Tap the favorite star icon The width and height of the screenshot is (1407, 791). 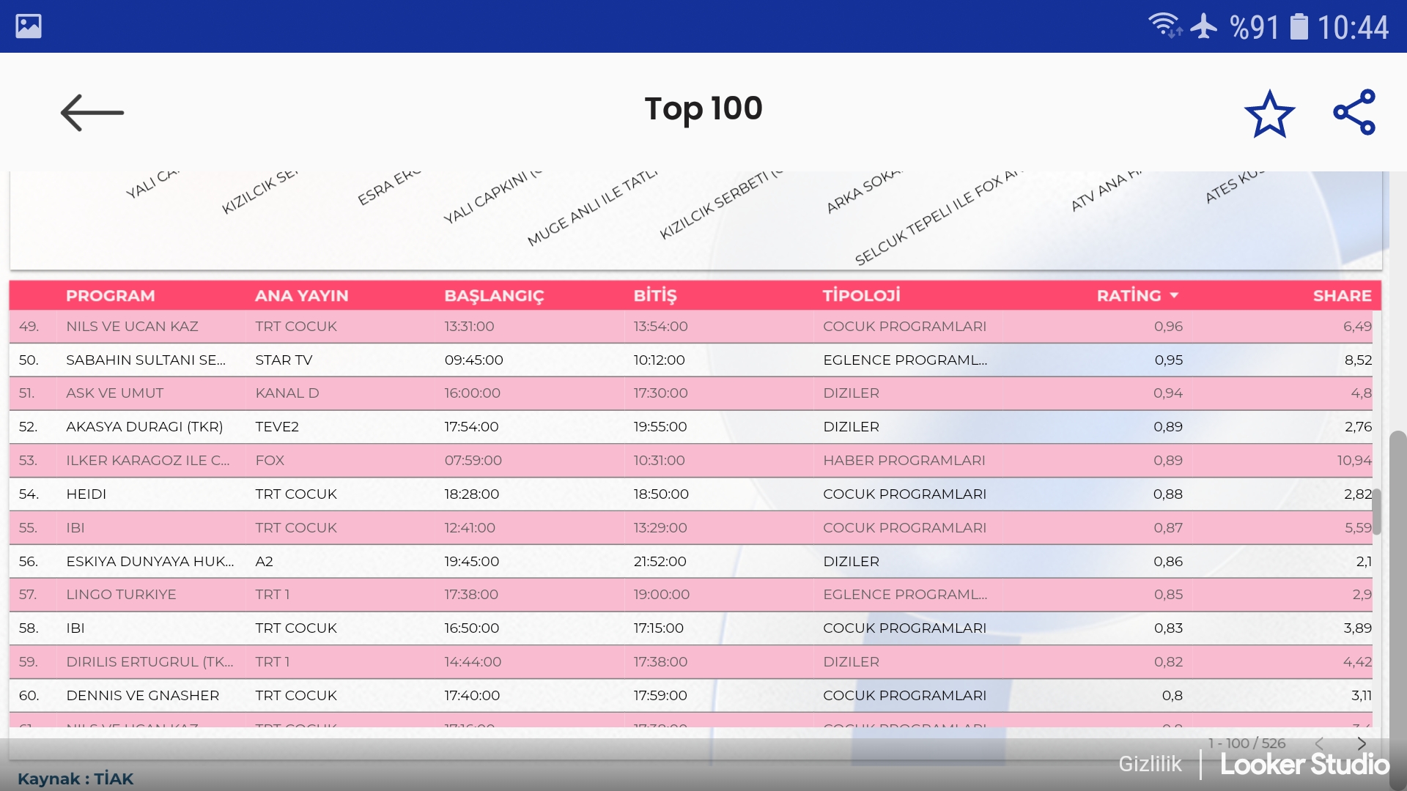pyautogui.click(x=1269, y=114)
